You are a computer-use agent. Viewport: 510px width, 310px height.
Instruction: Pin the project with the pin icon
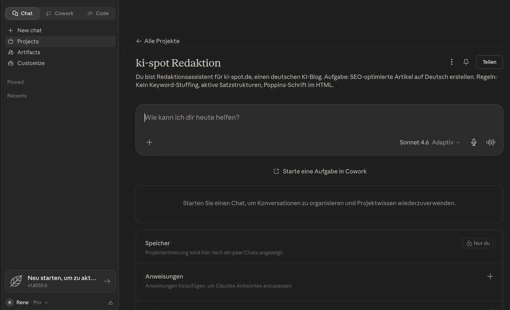466,62
